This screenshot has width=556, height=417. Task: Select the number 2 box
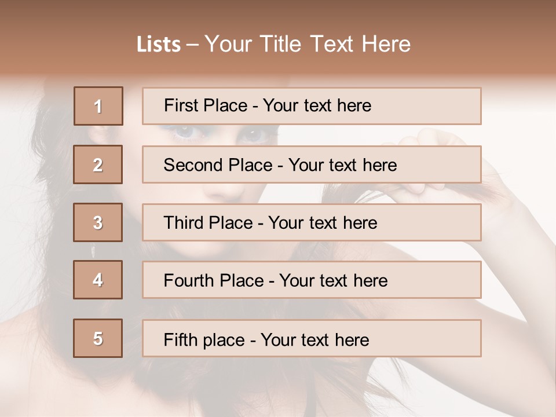coord(98,164)
